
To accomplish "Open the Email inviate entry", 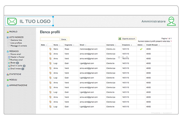I will click(x=16, y=69).
